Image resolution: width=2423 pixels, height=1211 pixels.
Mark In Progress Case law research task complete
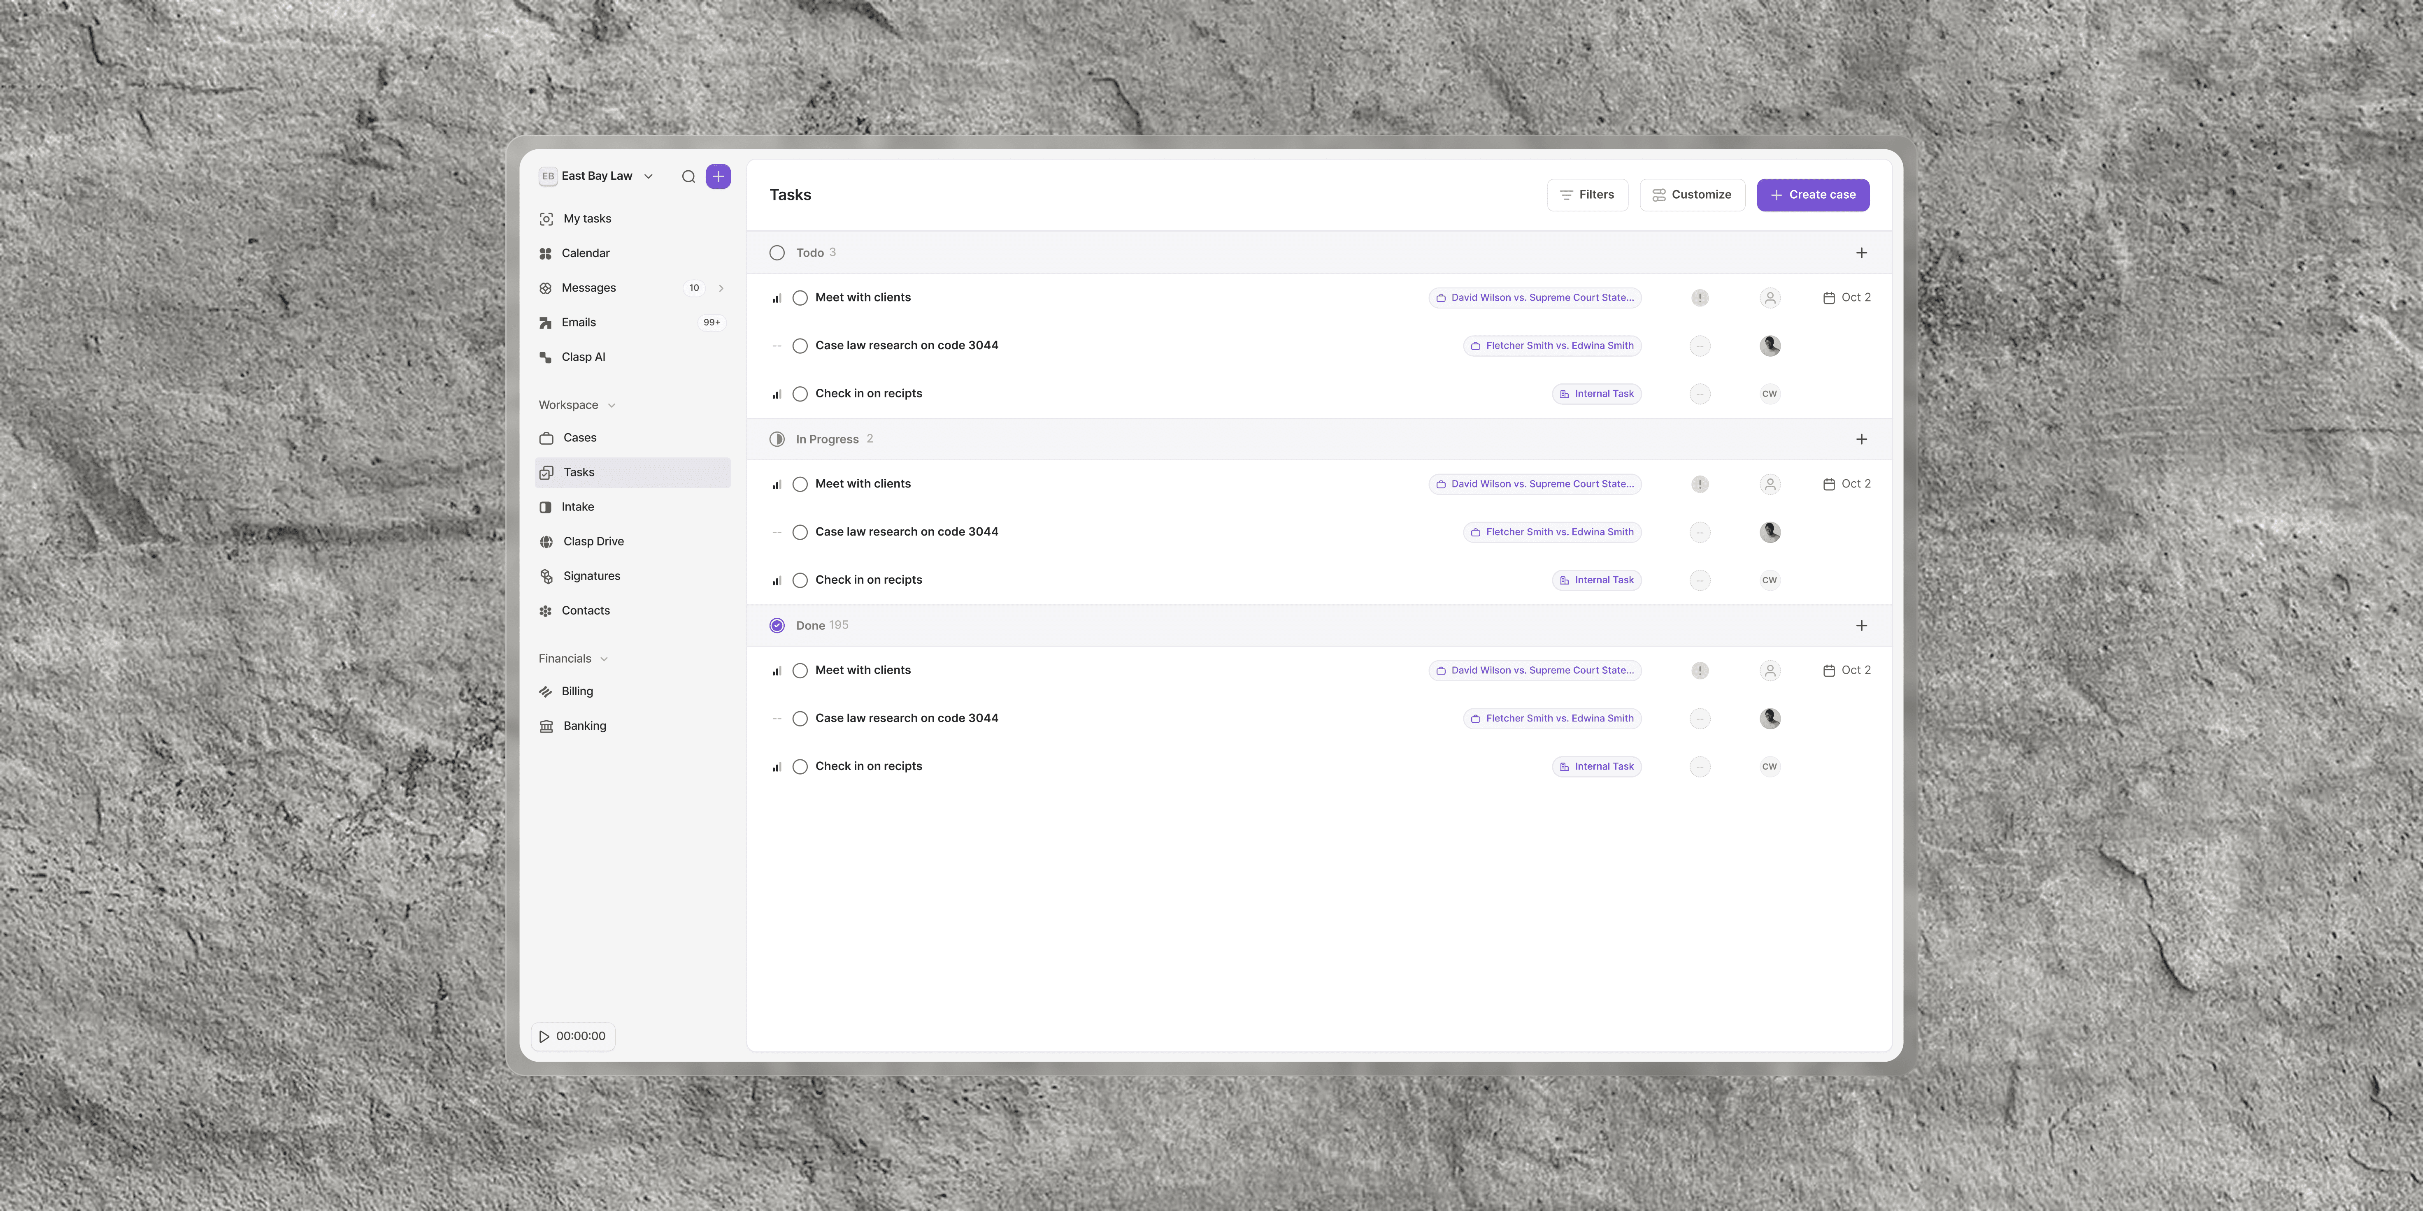click(800, 532)
